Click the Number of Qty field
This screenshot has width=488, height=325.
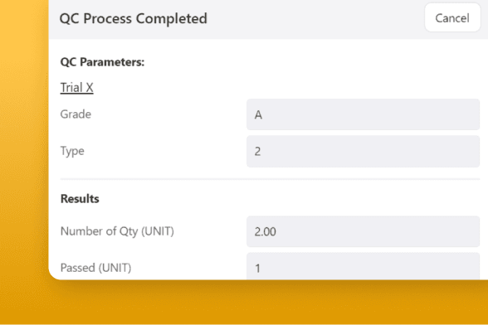[x=363, y=231]
